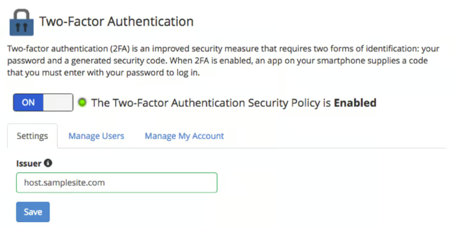Switch to the Settings tab
455x227 pixels.
click(32, 136)
